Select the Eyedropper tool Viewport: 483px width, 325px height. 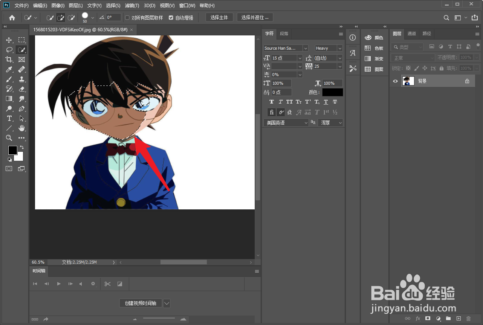[9, 69]
